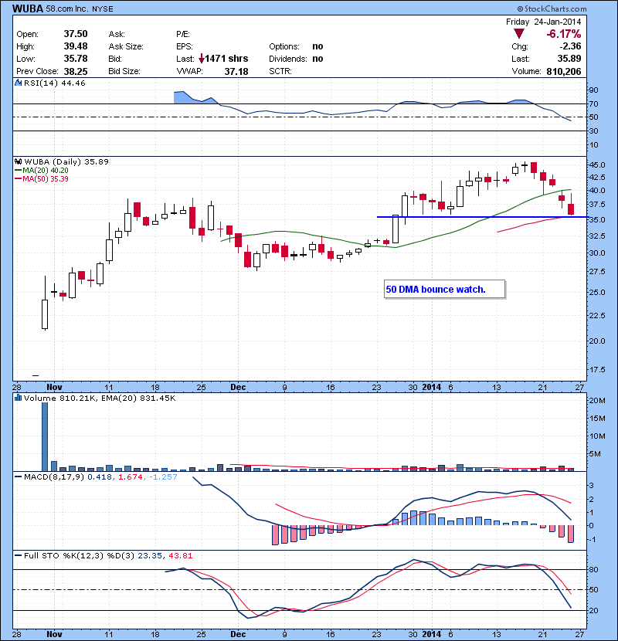The height and width of the screenshot is (641, 618).
Task: Click the -6.17% percent change
Action: [564, 34]
